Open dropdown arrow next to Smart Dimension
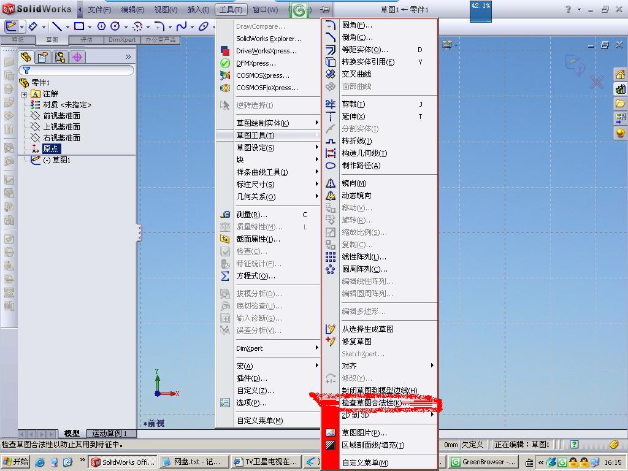The height and width of the screenshot is (471, 628). coord(44,27)
